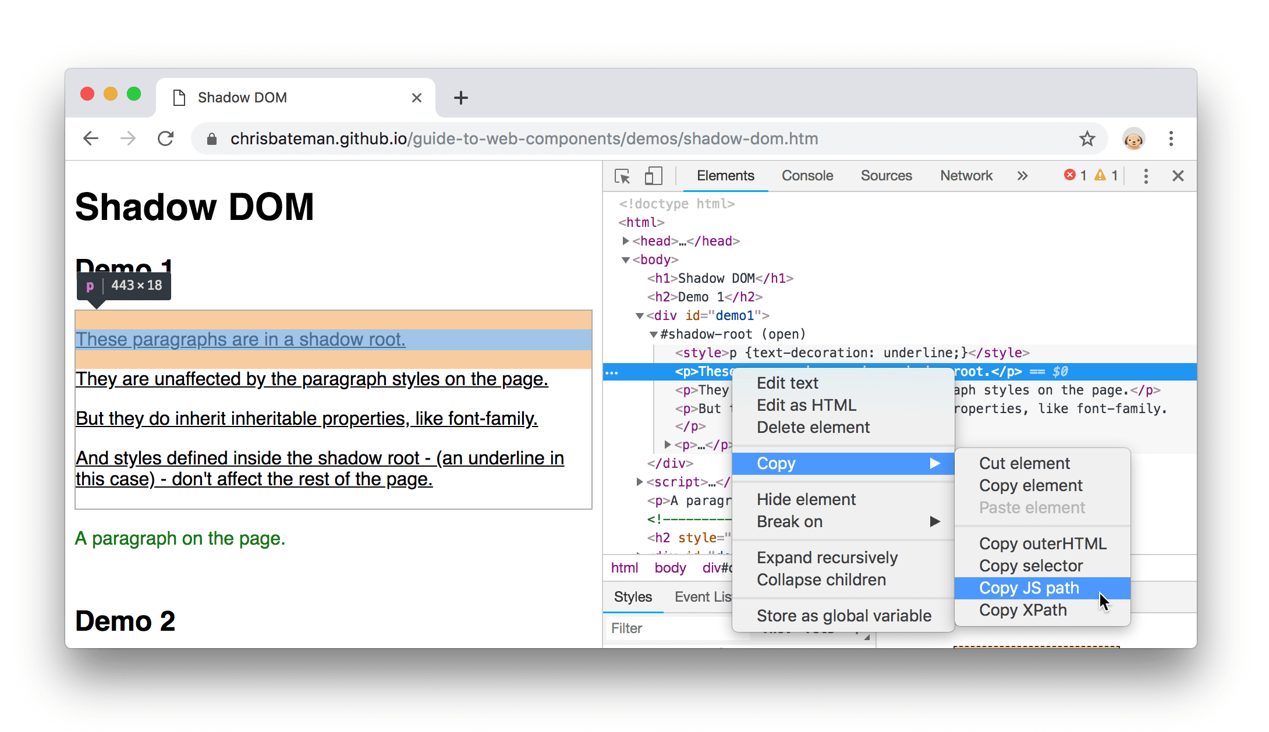Image resolution: width=1269 pixels, height=732 pixels.
Task: Toggle device toolbar icon
Action: pos(654,175)
